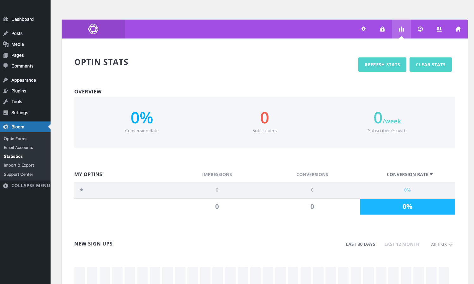Click the Bloom logo in purple header

(93, 29)
